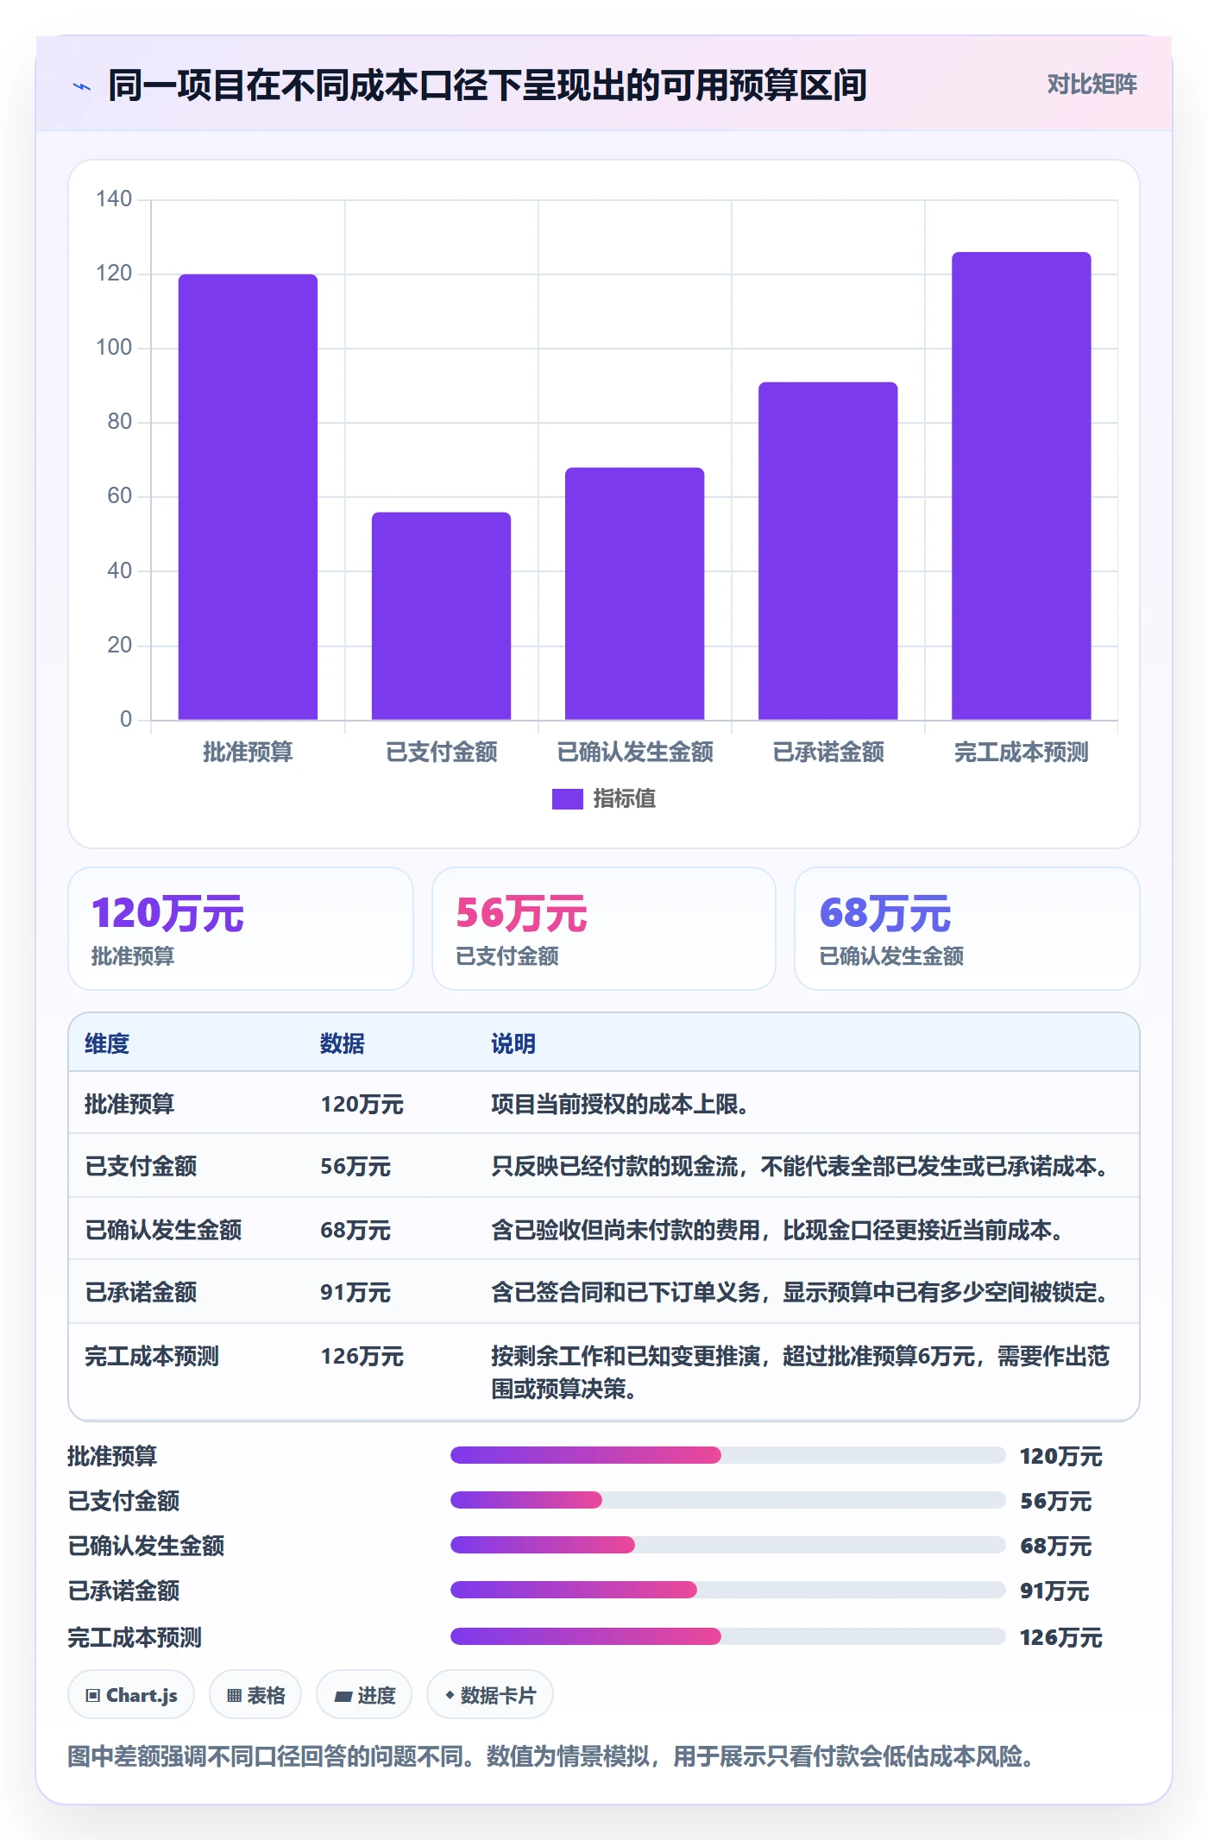Screen dimensions: 1208x1840
Task: Toggle the 指标值 legend color swatch
Action: tap(567, 799)
